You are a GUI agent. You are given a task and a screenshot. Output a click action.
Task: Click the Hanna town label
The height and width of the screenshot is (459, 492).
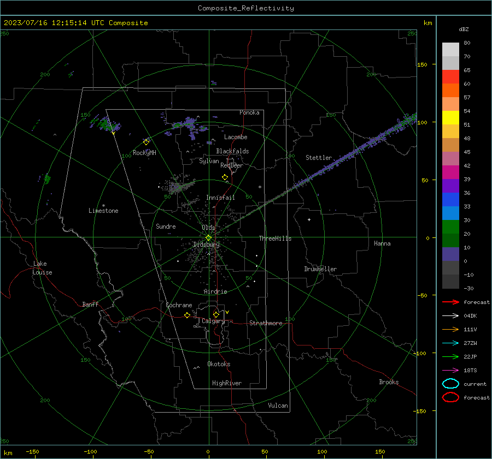tap(382, 243)
